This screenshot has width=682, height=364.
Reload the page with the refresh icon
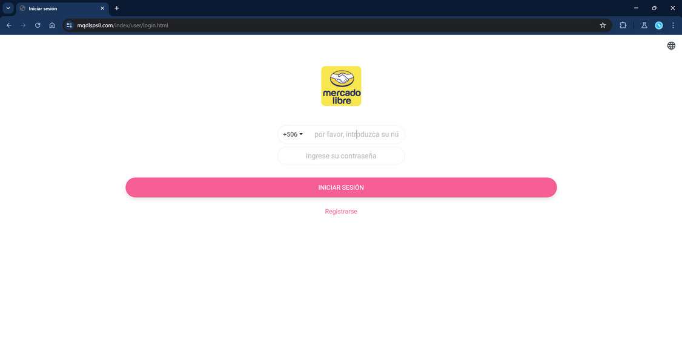click(37, 25)
